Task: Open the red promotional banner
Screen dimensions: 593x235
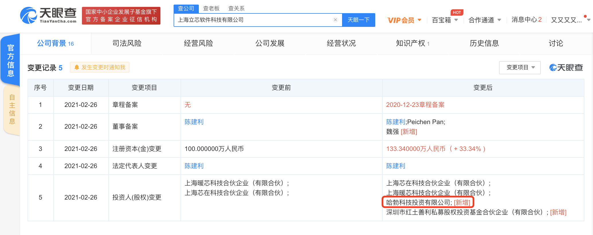Action: [121, 16]
